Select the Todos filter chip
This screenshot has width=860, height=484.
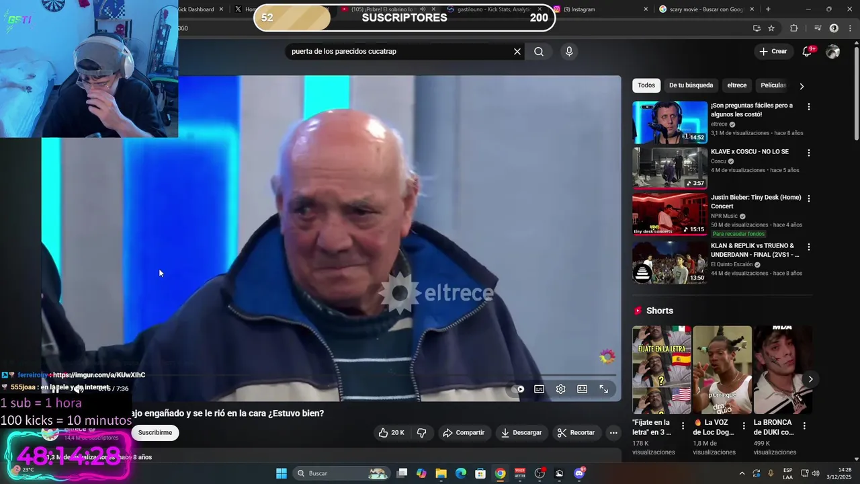(646, 85)
